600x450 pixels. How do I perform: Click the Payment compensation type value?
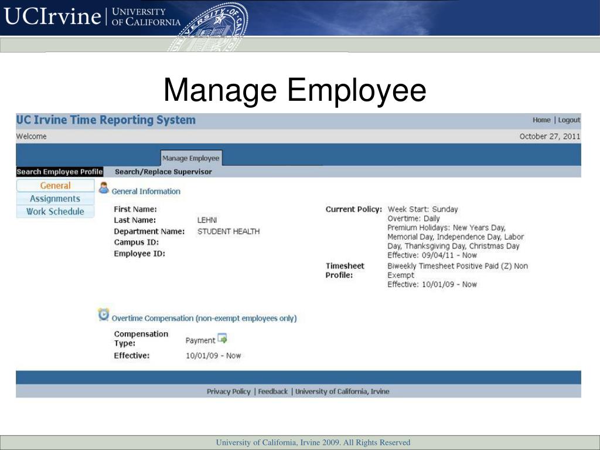click(200, 340)
